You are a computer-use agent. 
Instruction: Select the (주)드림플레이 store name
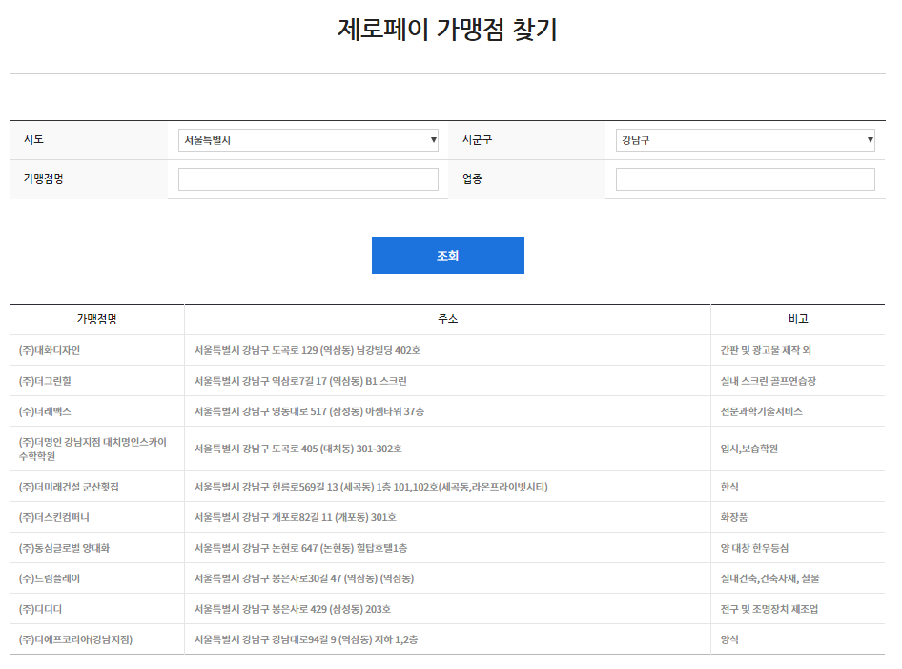(x=50, y=578)
